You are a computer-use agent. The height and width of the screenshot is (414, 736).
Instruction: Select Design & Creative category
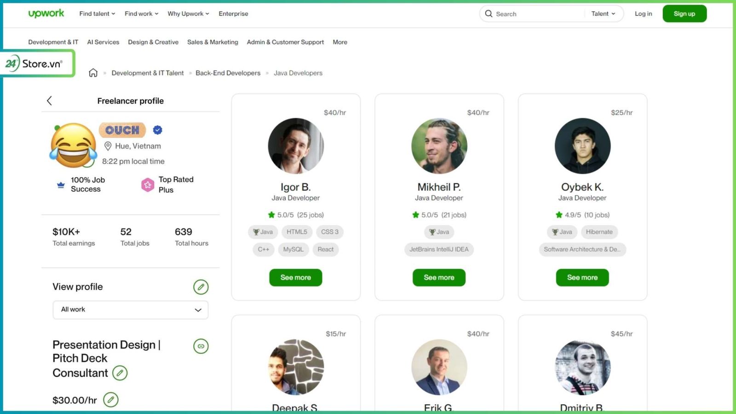[153, 42]
